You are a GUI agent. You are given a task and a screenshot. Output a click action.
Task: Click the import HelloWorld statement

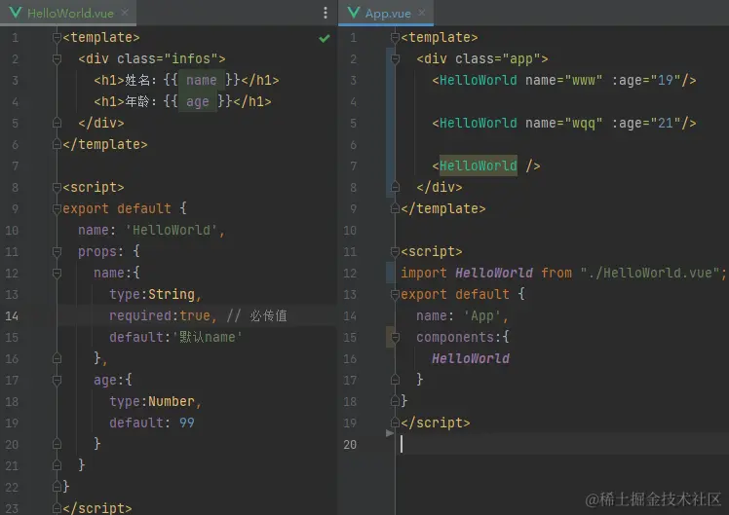coord(563,273)
